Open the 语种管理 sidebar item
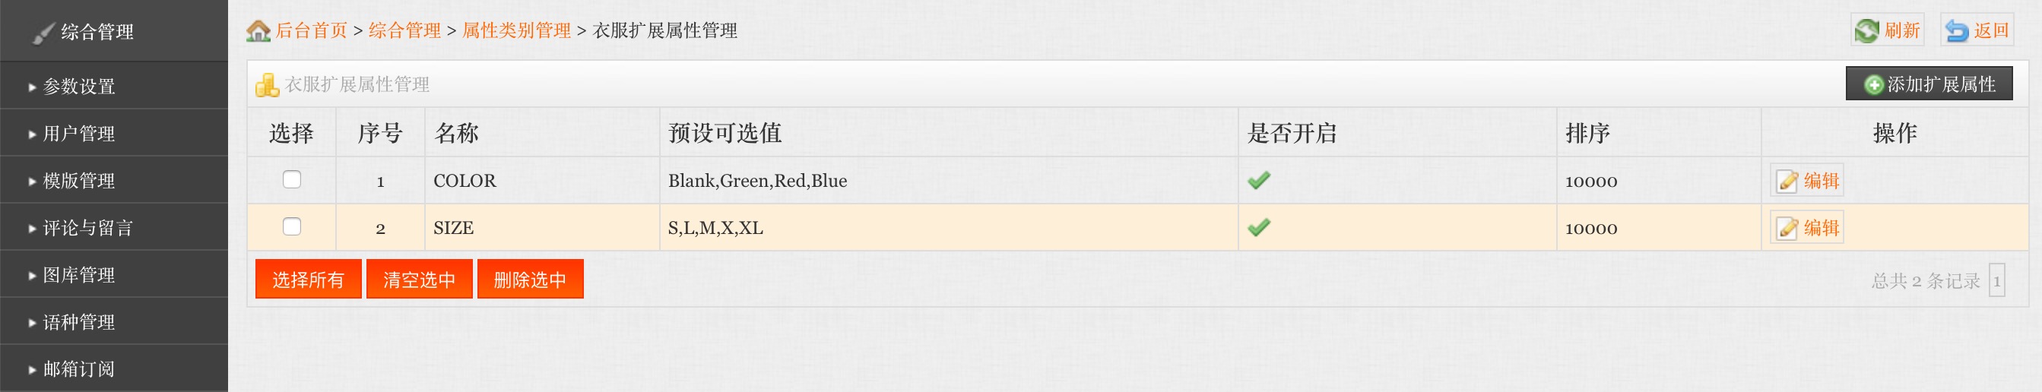This screenshot has width=2042, height=392. pyautogui.click(x=78, y=322)
